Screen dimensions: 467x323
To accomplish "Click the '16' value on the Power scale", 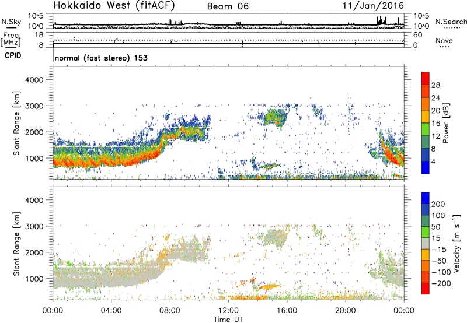I will click(x=435, y=124).
